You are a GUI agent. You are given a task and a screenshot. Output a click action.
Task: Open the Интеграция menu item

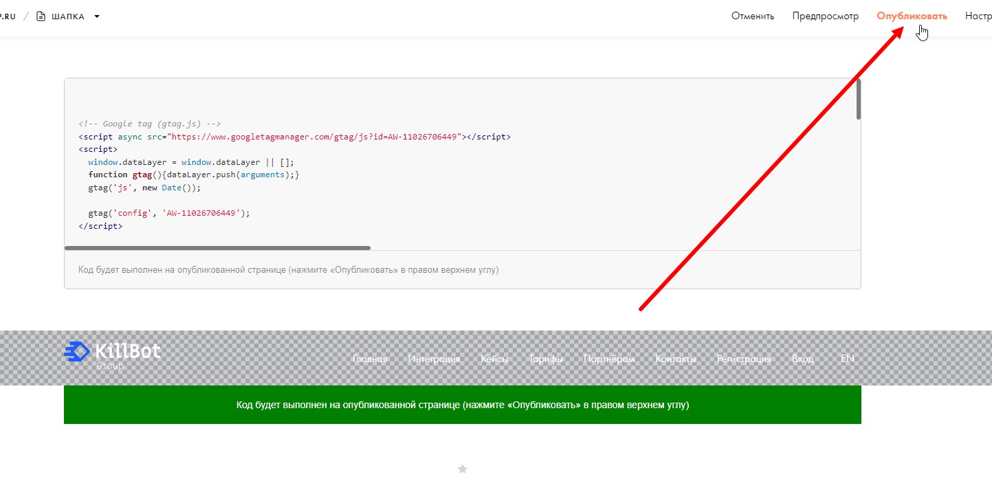coord(434,359)
